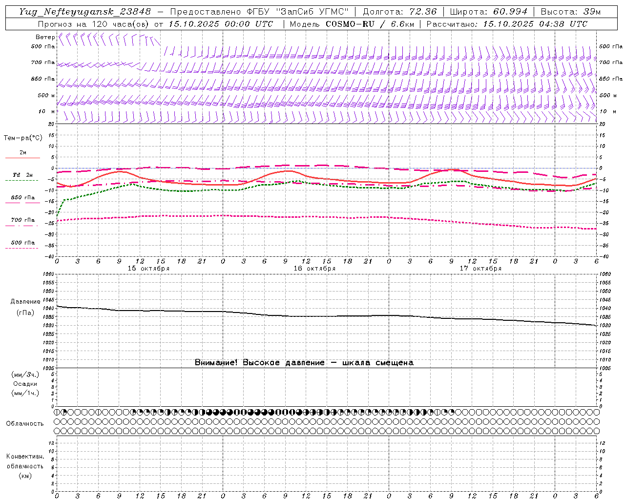Click the warning 'Внимание! Высокое давление – шкала смещена'

[304, 362]
